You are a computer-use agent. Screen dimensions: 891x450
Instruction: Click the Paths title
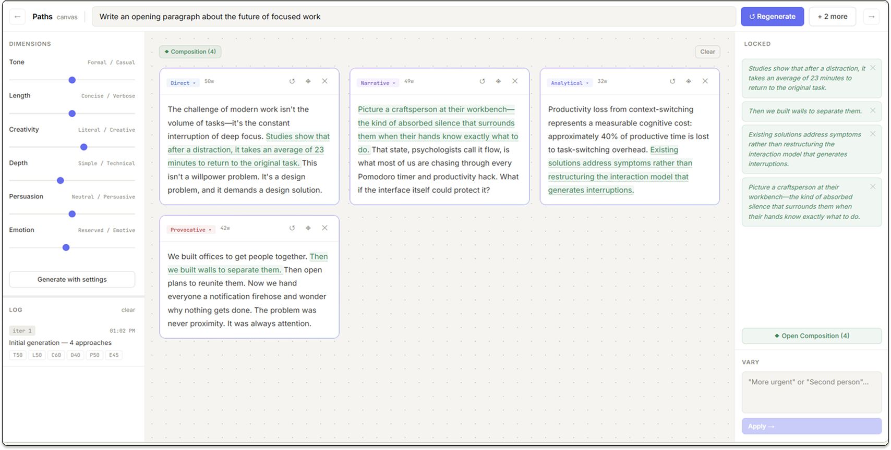pos(42,17)
